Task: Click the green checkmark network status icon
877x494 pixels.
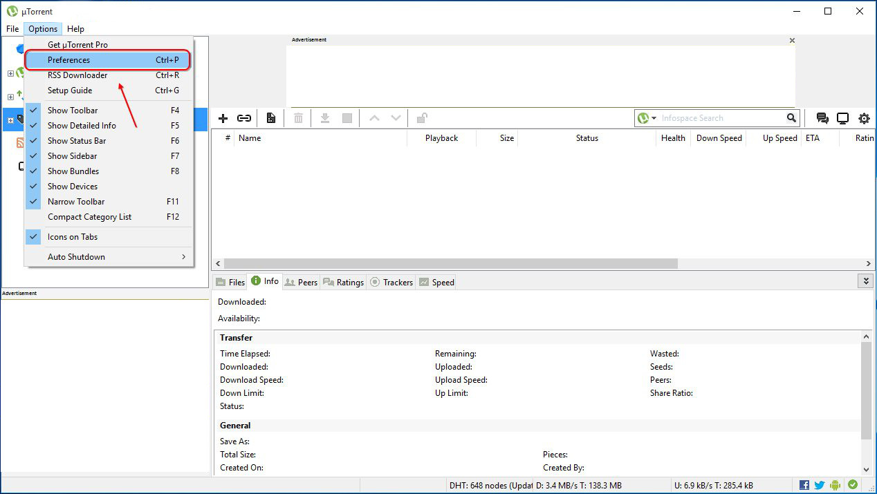Action: [x=853, y=485]
